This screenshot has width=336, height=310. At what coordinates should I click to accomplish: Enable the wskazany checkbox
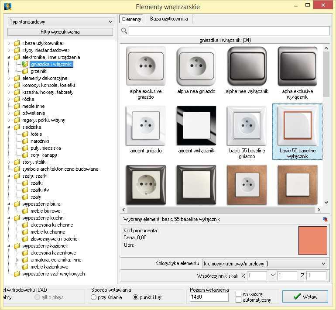(238, 293)
